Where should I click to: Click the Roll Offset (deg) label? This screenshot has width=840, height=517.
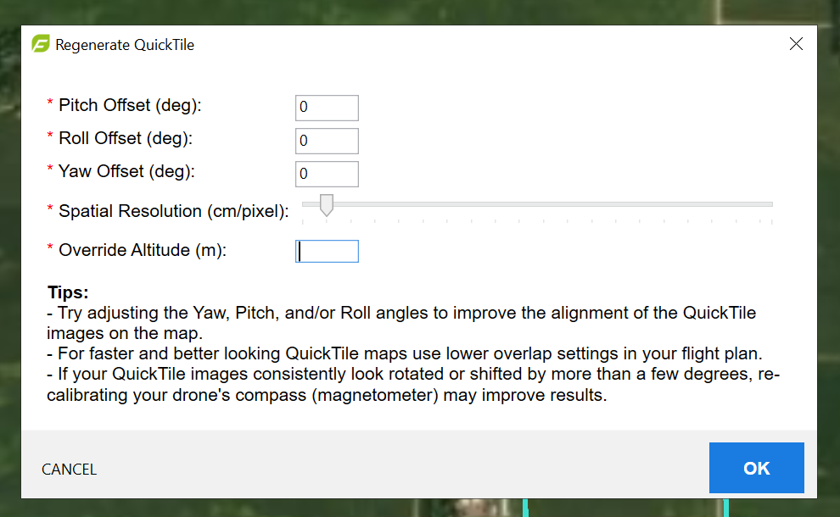point(126,139)
